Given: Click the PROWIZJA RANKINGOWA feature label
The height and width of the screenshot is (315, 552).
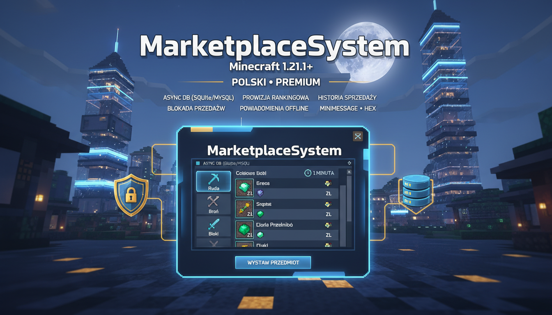Looking at the screenshot, I should pyautogui.click(x=275, y=98).
